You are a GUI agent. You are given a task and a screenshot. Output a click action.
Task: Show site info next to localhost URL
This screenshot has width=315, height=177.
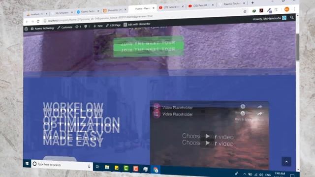[x=45, y=21]
